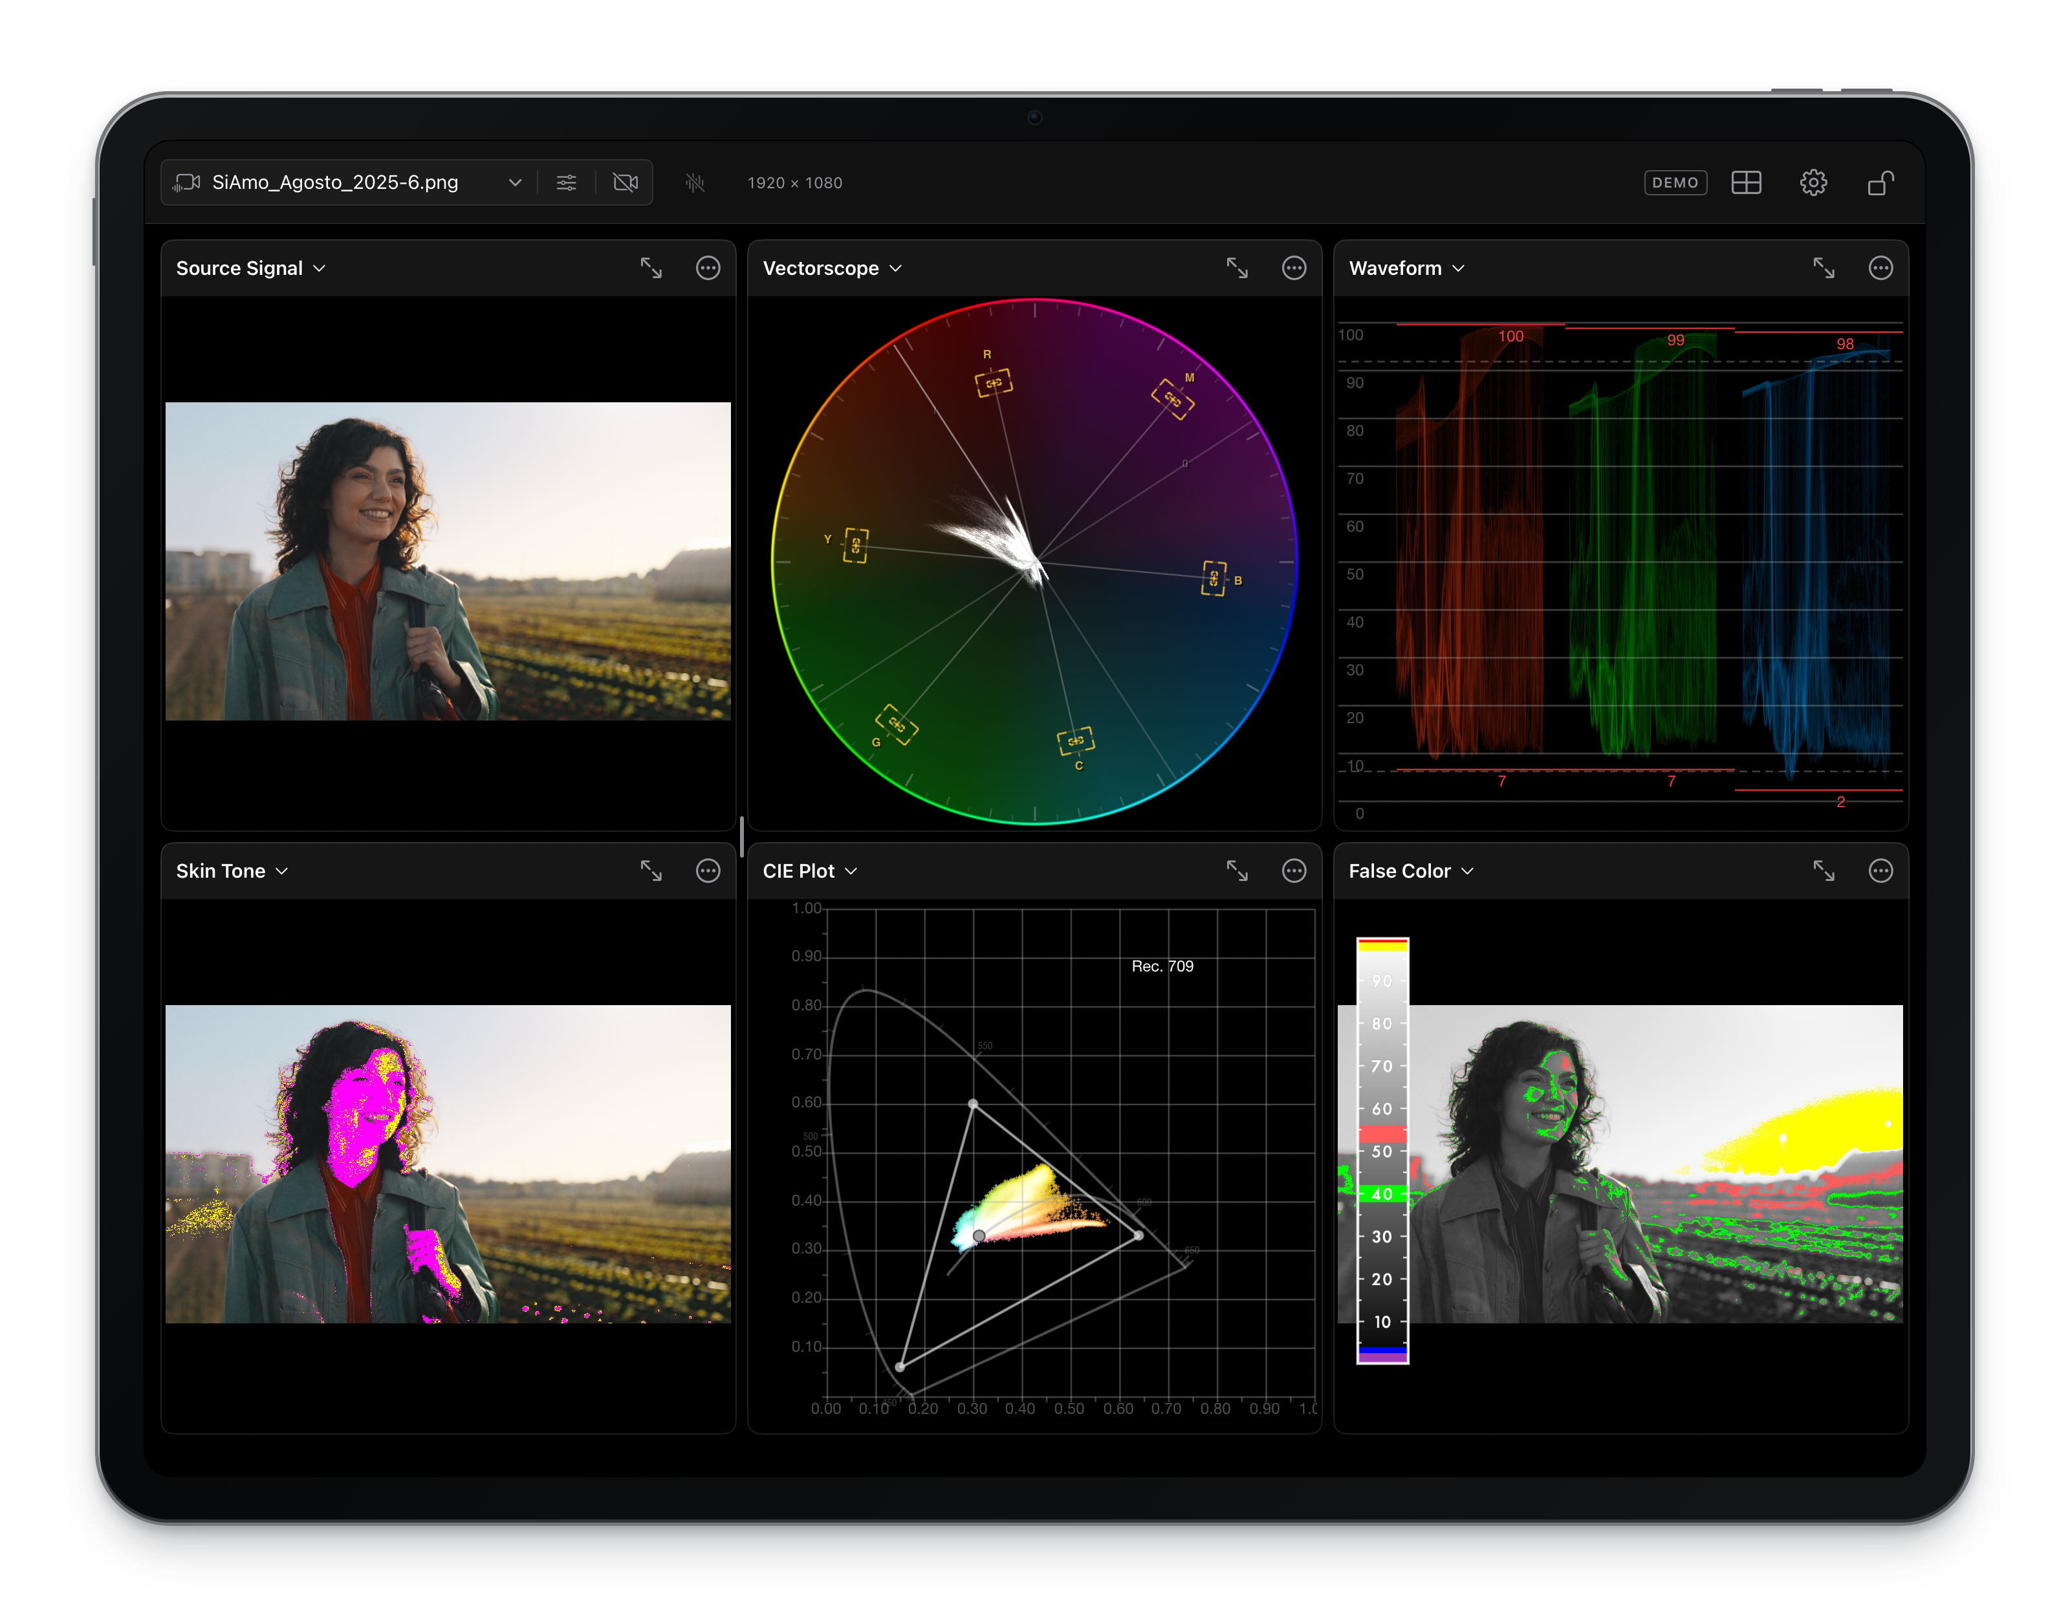
Task: Open the Skin Tone panel type dropdown
Action: click(x=232, y=871)
